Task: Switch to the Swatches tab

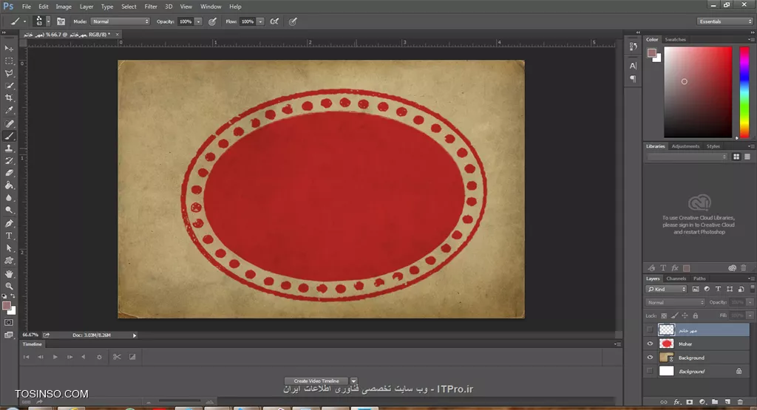Action: (675, 40)
